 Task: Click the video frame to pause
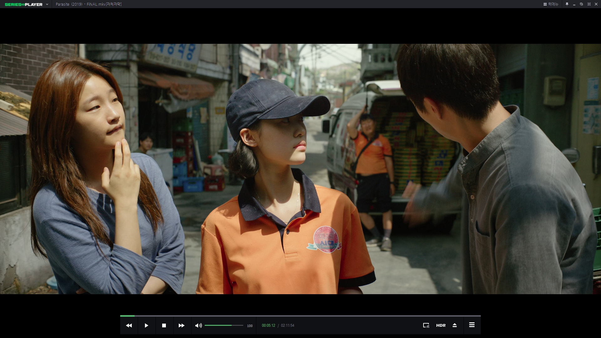[300, 169]
